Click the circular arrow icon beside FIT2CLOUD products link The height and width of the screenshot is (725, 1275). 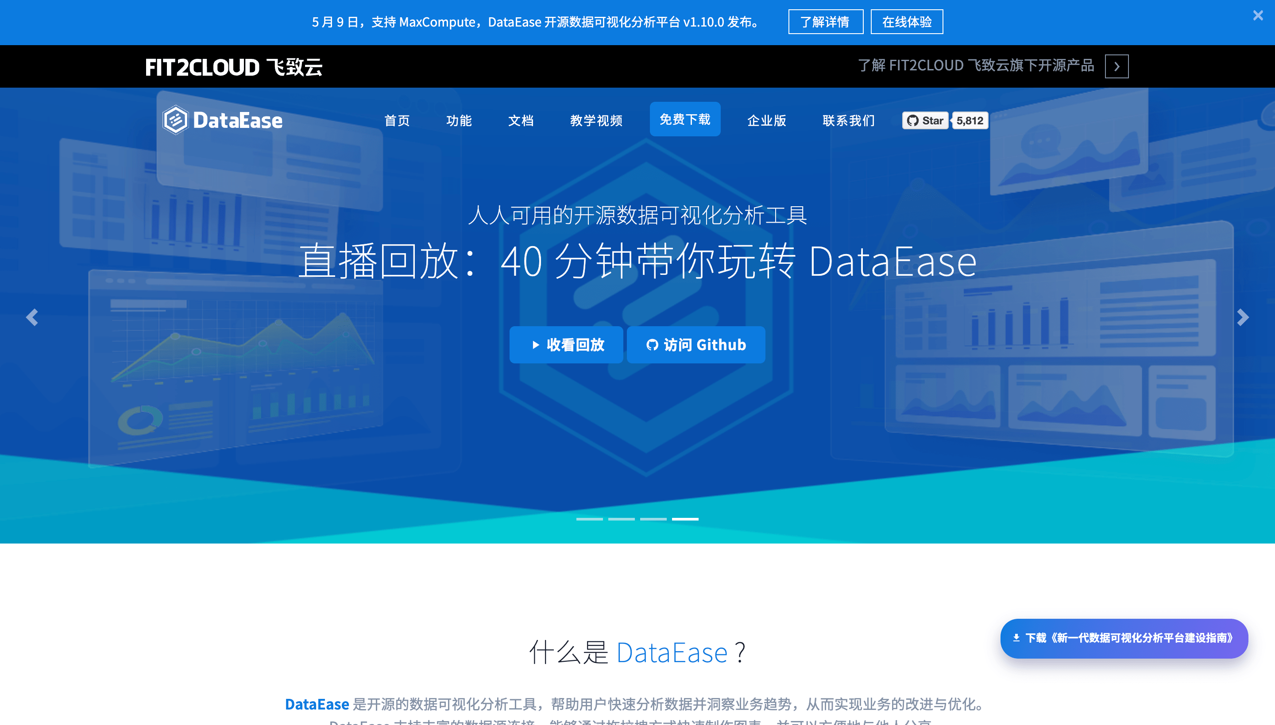[1117, 66]
